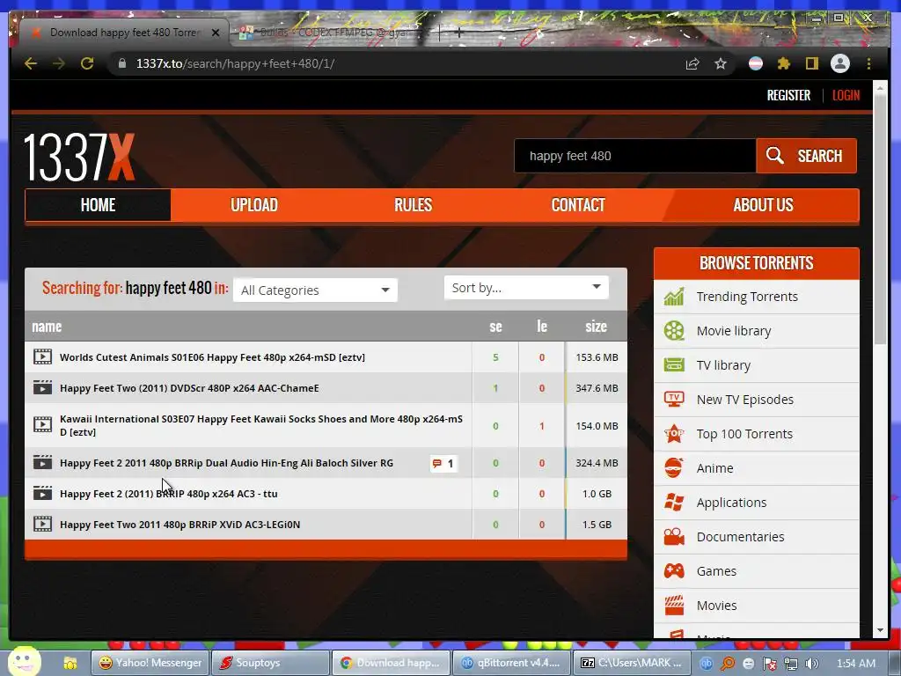
Task: Bookmark this page with the star icon
Action: 721,63
